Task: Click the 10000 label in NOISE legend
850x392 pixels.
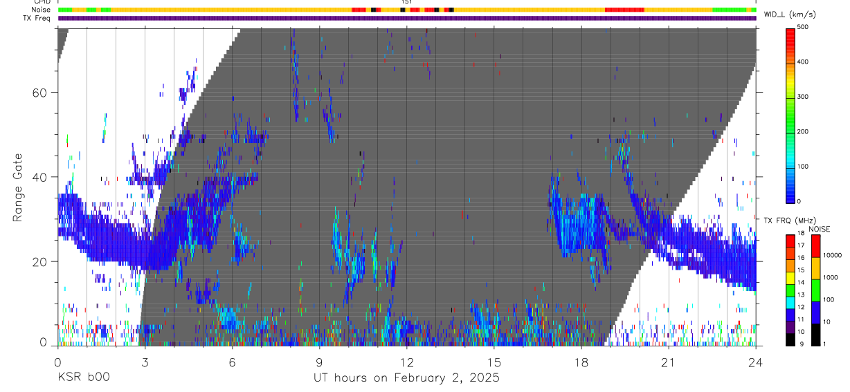Action: (x=833, y=255)
